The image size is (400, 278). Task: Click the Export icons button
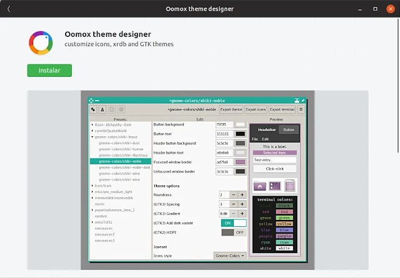pyautogui.click(x=256, y=109)
